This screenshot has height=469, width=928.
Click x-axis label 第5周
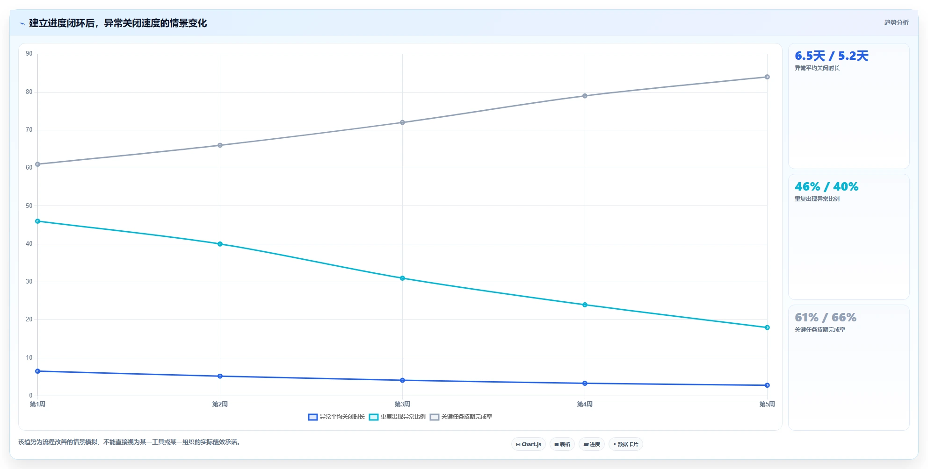[x=767, y=404]
